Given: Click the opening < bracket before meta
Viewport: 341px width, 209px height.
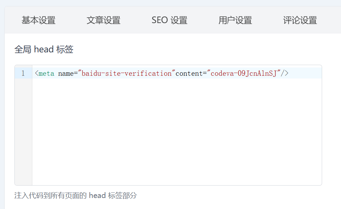Looking at the screenshot, I should tap(36, 73).
